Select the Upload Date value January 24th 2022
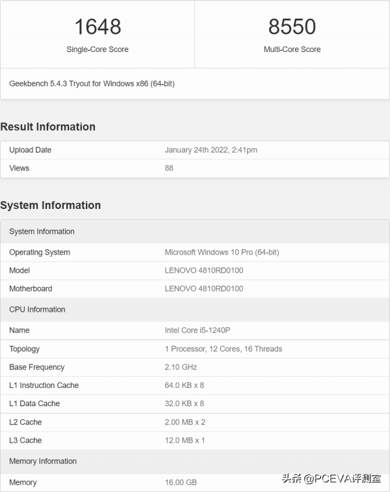 click(211, 150)
